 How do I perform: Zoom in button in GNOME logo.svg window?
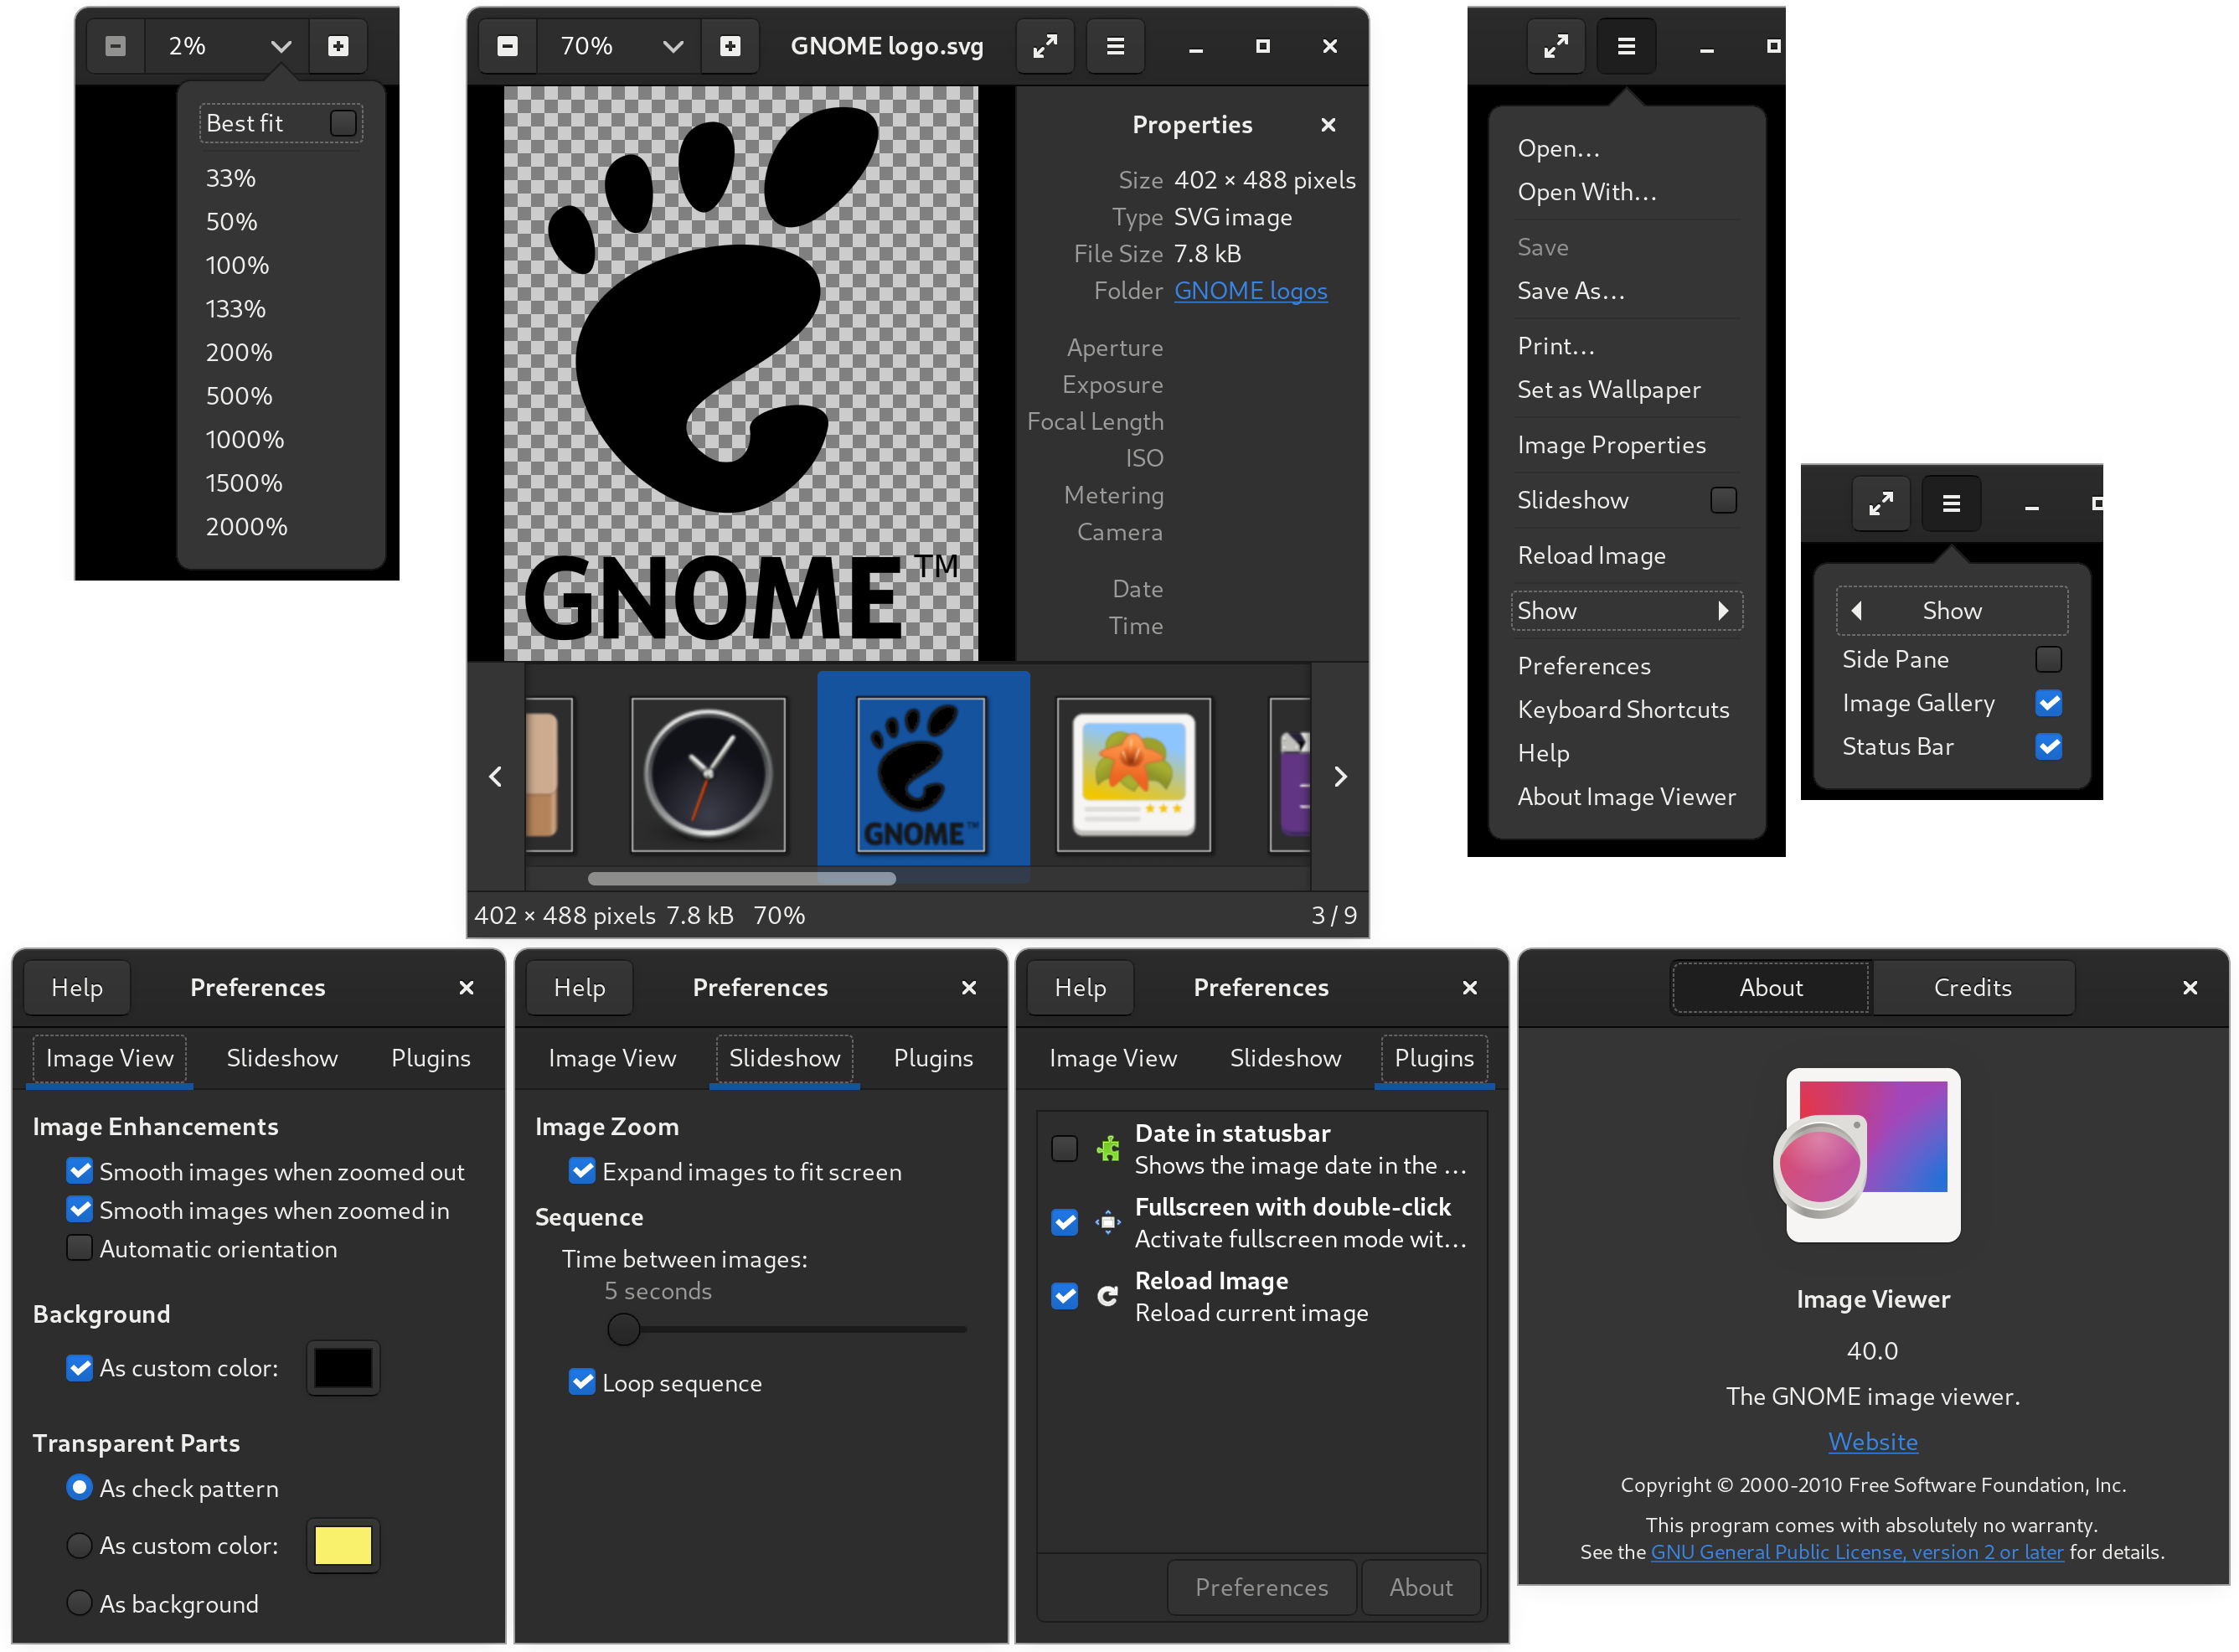[x=731, y=46]
